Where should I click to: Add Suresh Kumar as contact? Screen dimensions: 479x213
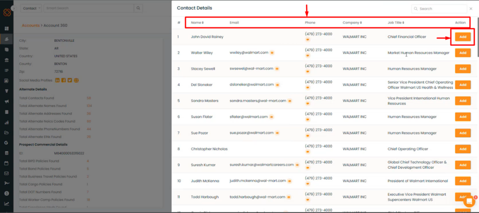(x=463, y=165)
